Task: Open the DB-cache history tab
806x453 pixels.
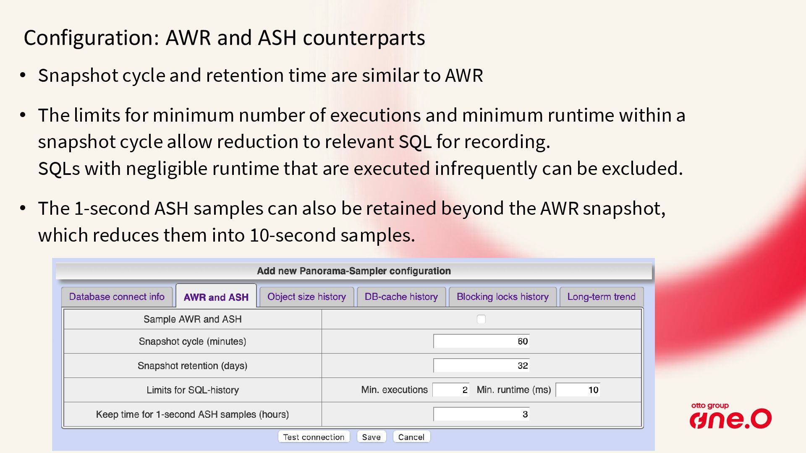Action: point(401,297)
